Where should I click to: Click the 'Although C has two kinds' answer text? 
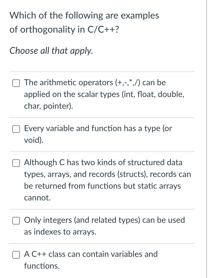point(108,180)
